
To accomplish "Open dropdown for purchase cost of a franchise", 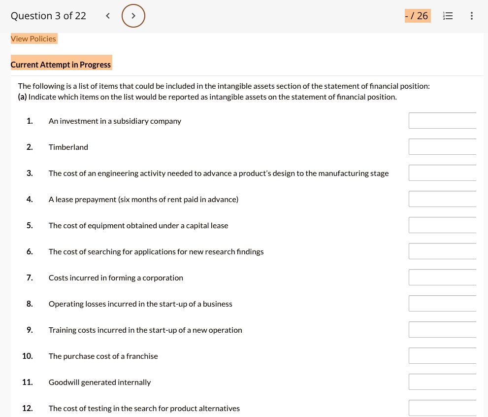I will pyautogui.click(x=442, y=356).
